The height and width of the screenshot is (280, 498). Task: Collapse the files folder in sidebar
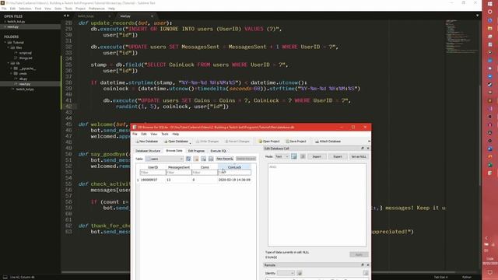[x=9, y=47]
